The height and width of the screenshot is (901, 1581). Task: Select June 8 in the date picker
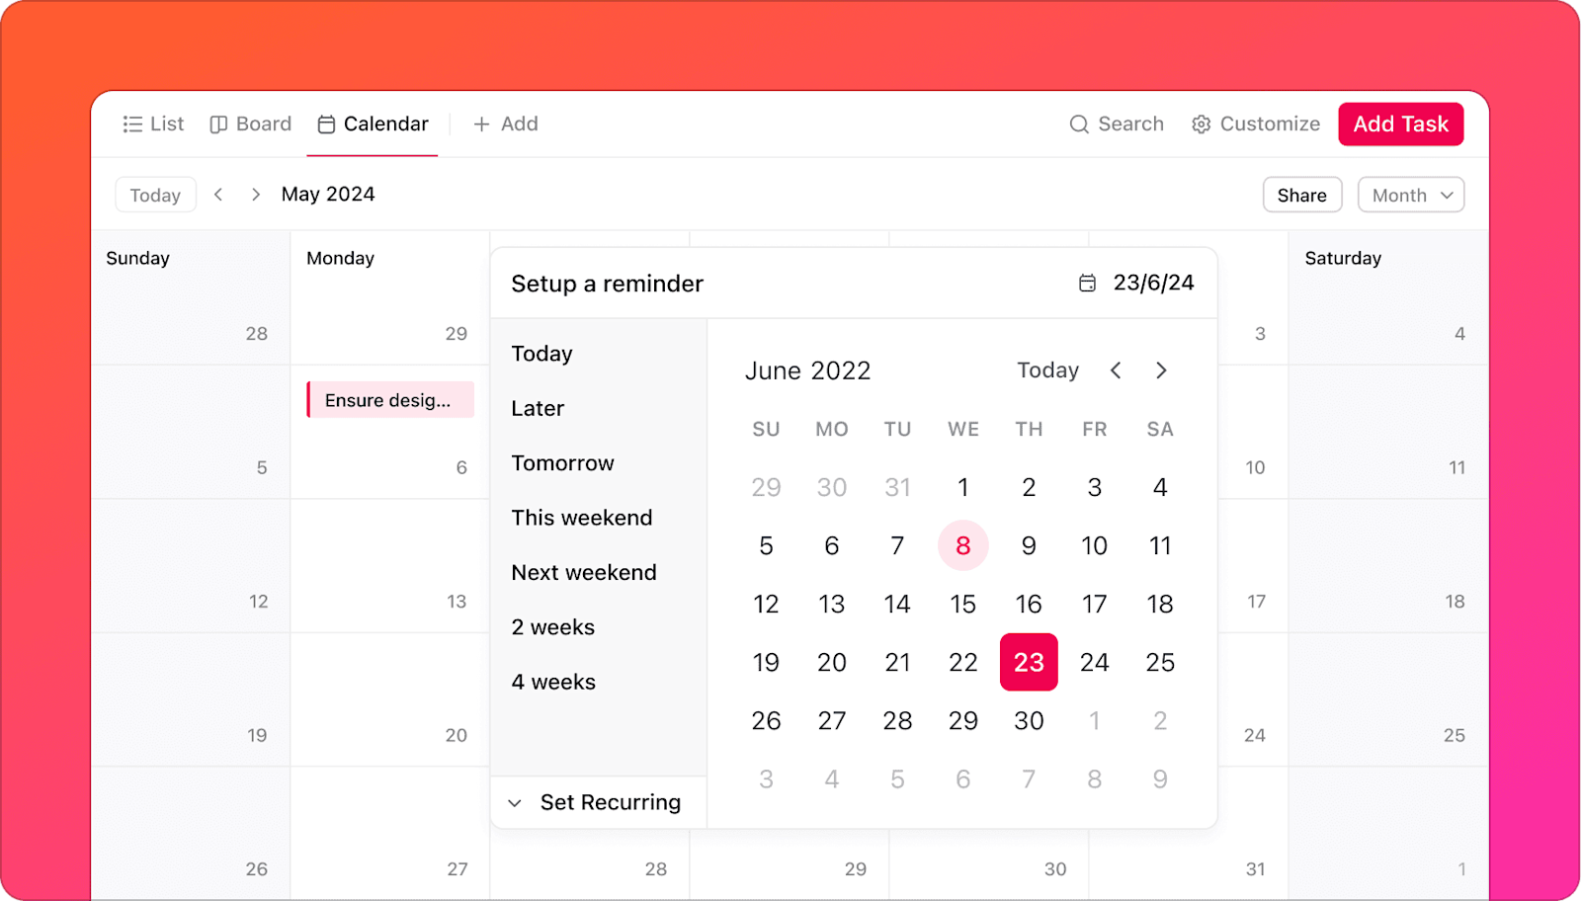(962, 544)
